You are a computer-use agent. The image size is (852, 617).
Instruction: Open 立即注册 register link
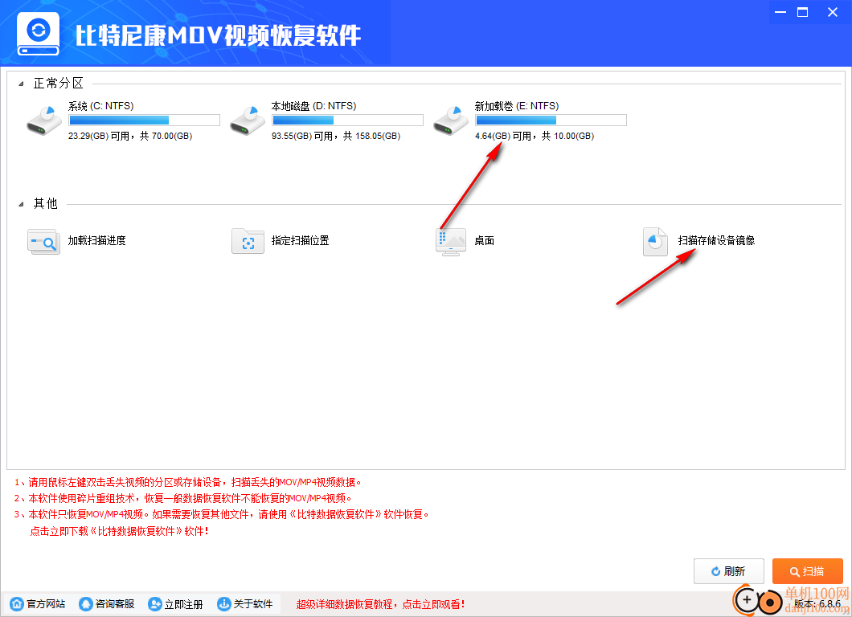[183, 604]
